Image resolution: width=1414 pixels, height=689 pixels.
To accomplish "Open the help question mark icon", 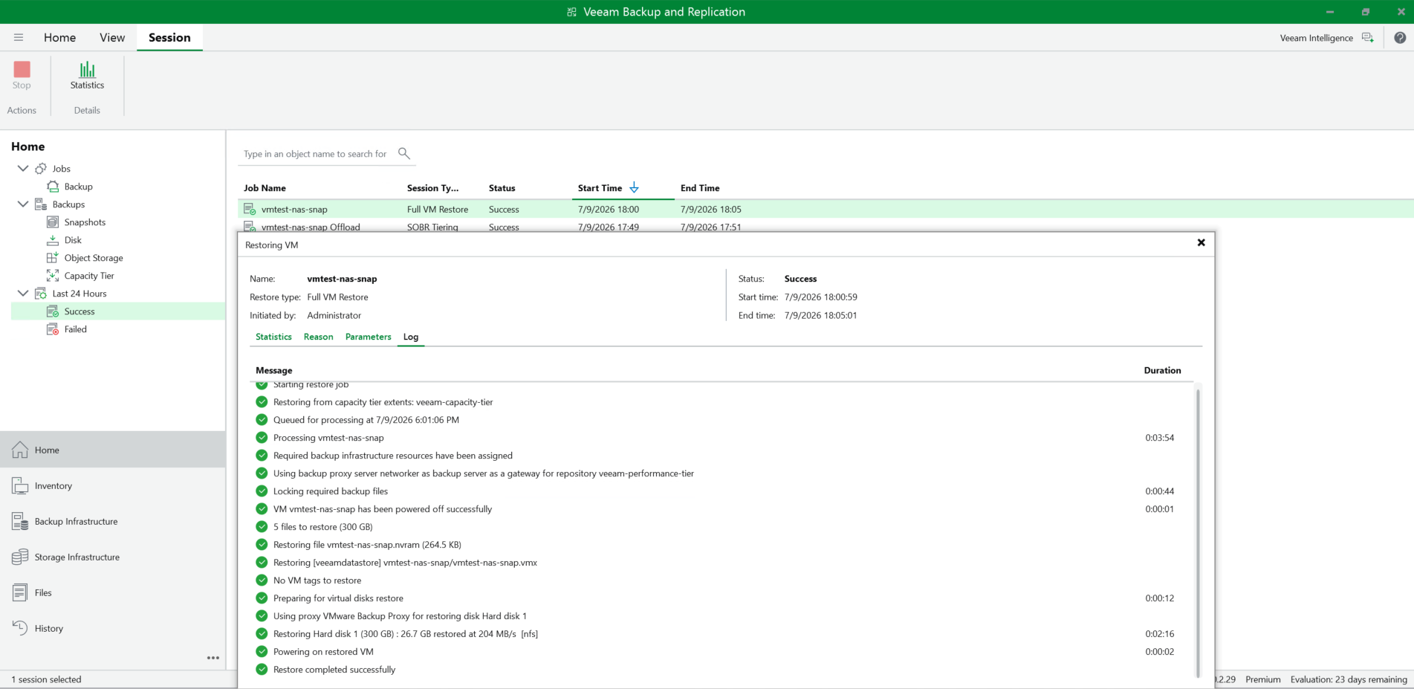I will (x=1400, y=38).
